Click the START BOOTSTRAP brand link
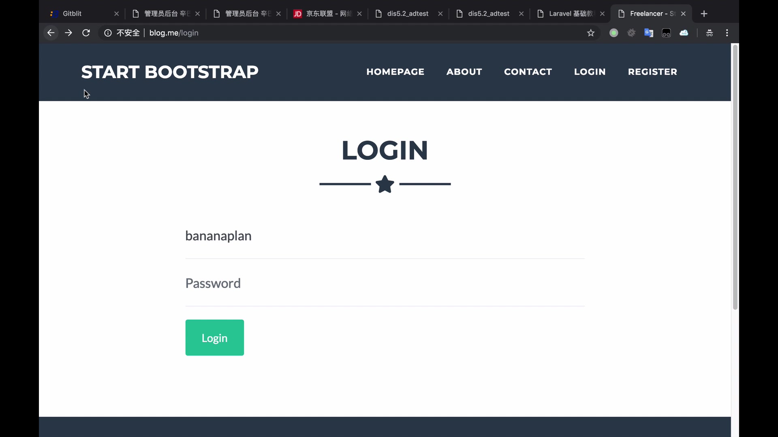Image resolution: width=778 pixels, height=437 pixels. pyautogui.click(x=170, y=72)
